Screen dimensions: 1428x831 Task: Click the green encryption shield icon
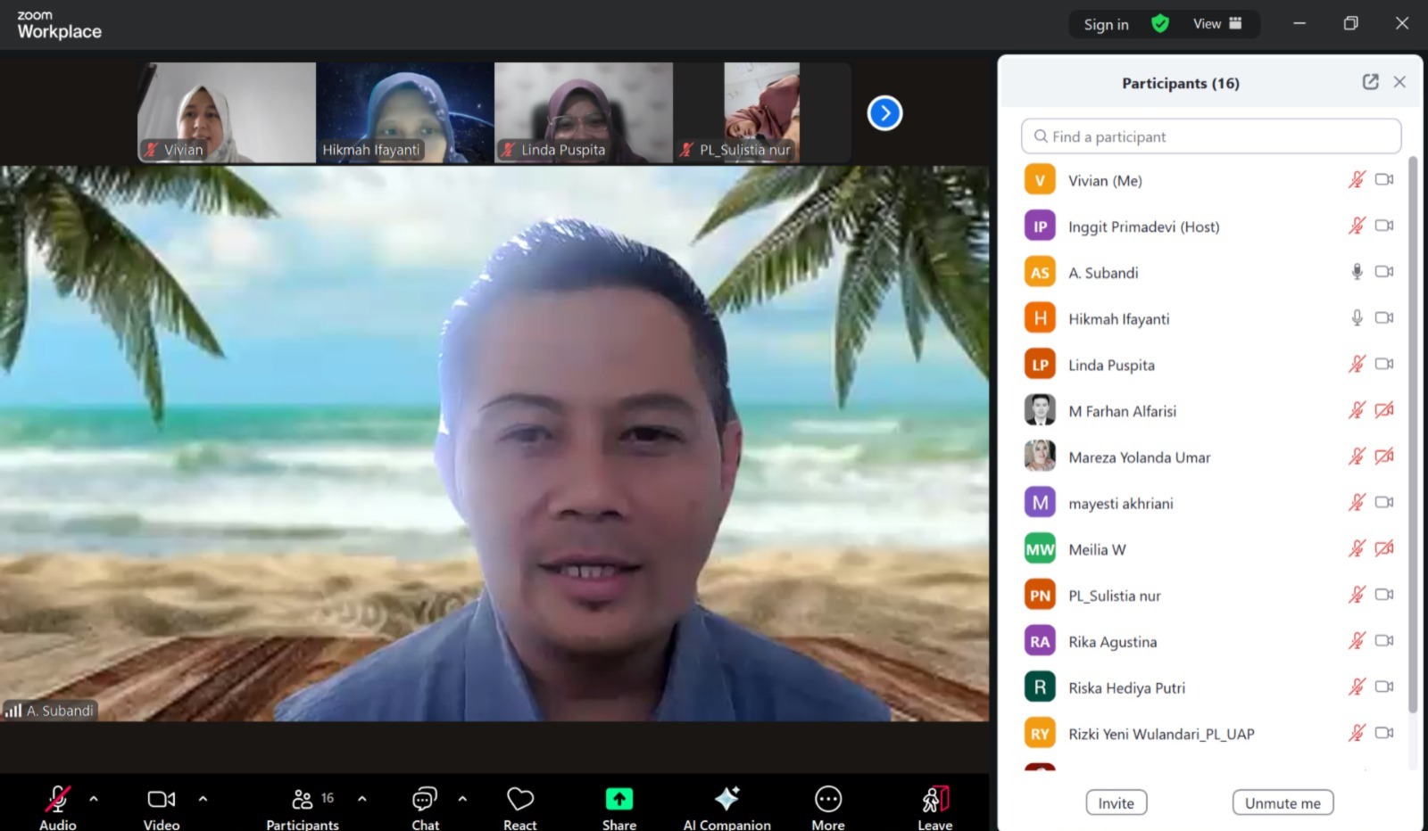[x=1159, y=24]
